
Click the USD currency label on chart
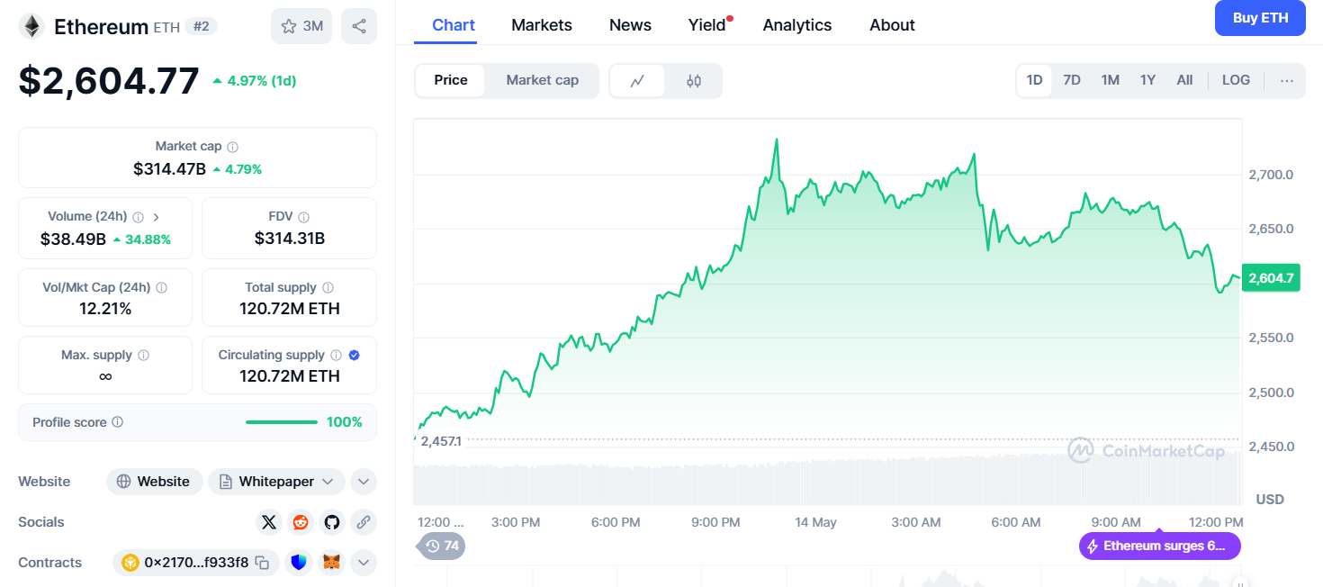tap(1270, 500)
